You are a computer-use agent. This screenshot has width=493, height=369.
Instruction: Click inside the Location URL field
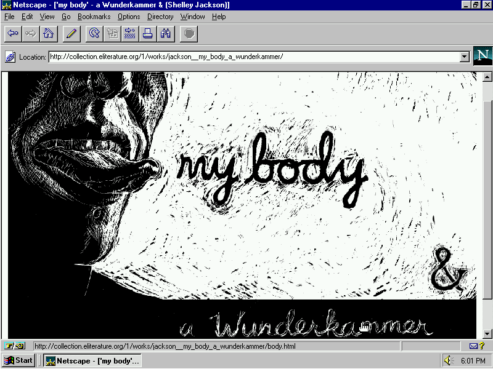pos(254,57)
